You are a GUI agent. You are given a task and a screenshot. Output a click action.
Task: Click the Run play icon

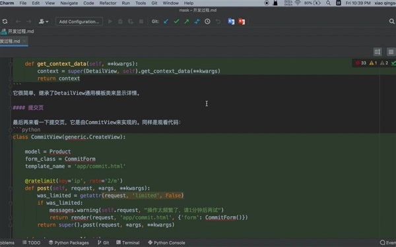[110, 22]
